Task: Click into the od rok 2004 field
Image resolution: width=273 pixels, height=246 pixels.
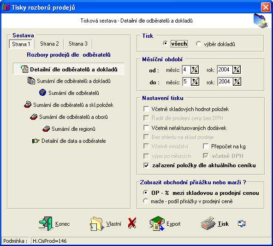Action: pos(225,70)
